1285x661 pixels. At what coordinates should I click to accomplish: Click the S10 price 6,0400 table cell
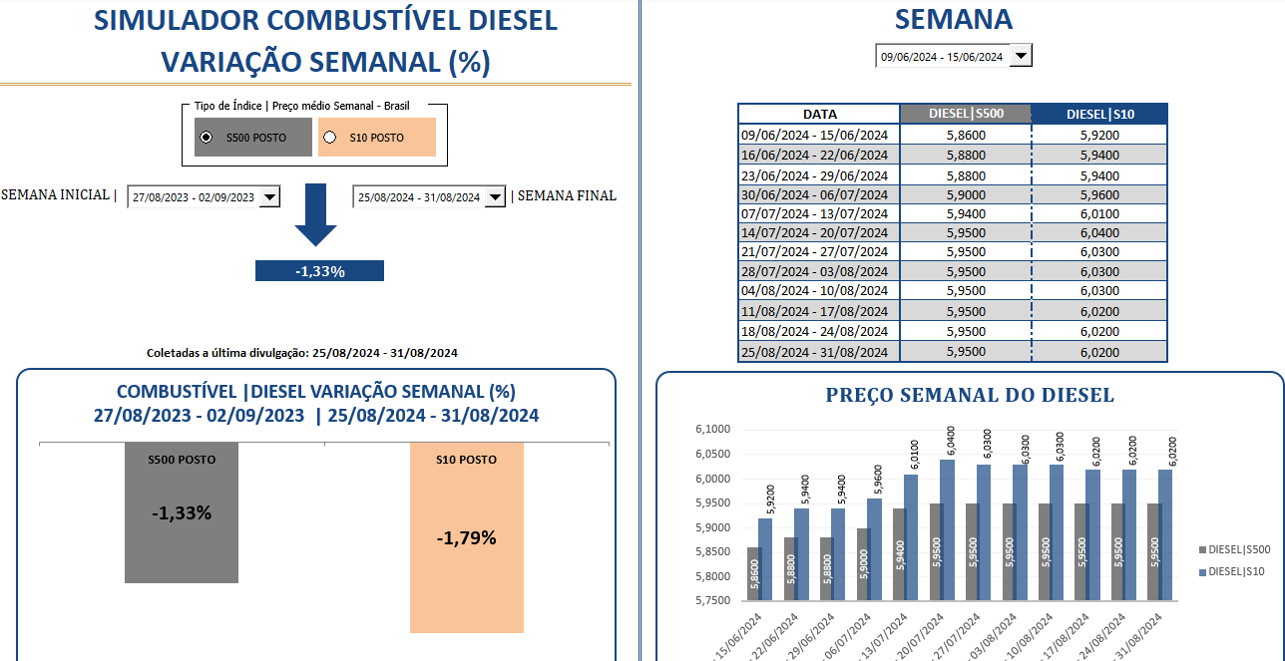(1098, 232)
